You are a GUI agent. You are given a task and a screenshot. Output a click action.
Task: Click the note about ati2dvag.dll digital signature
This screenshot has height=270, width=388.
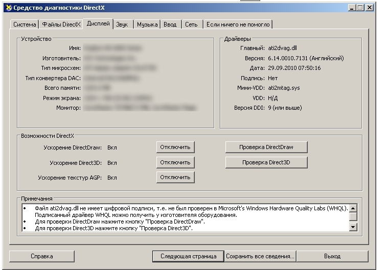(191, 212)
